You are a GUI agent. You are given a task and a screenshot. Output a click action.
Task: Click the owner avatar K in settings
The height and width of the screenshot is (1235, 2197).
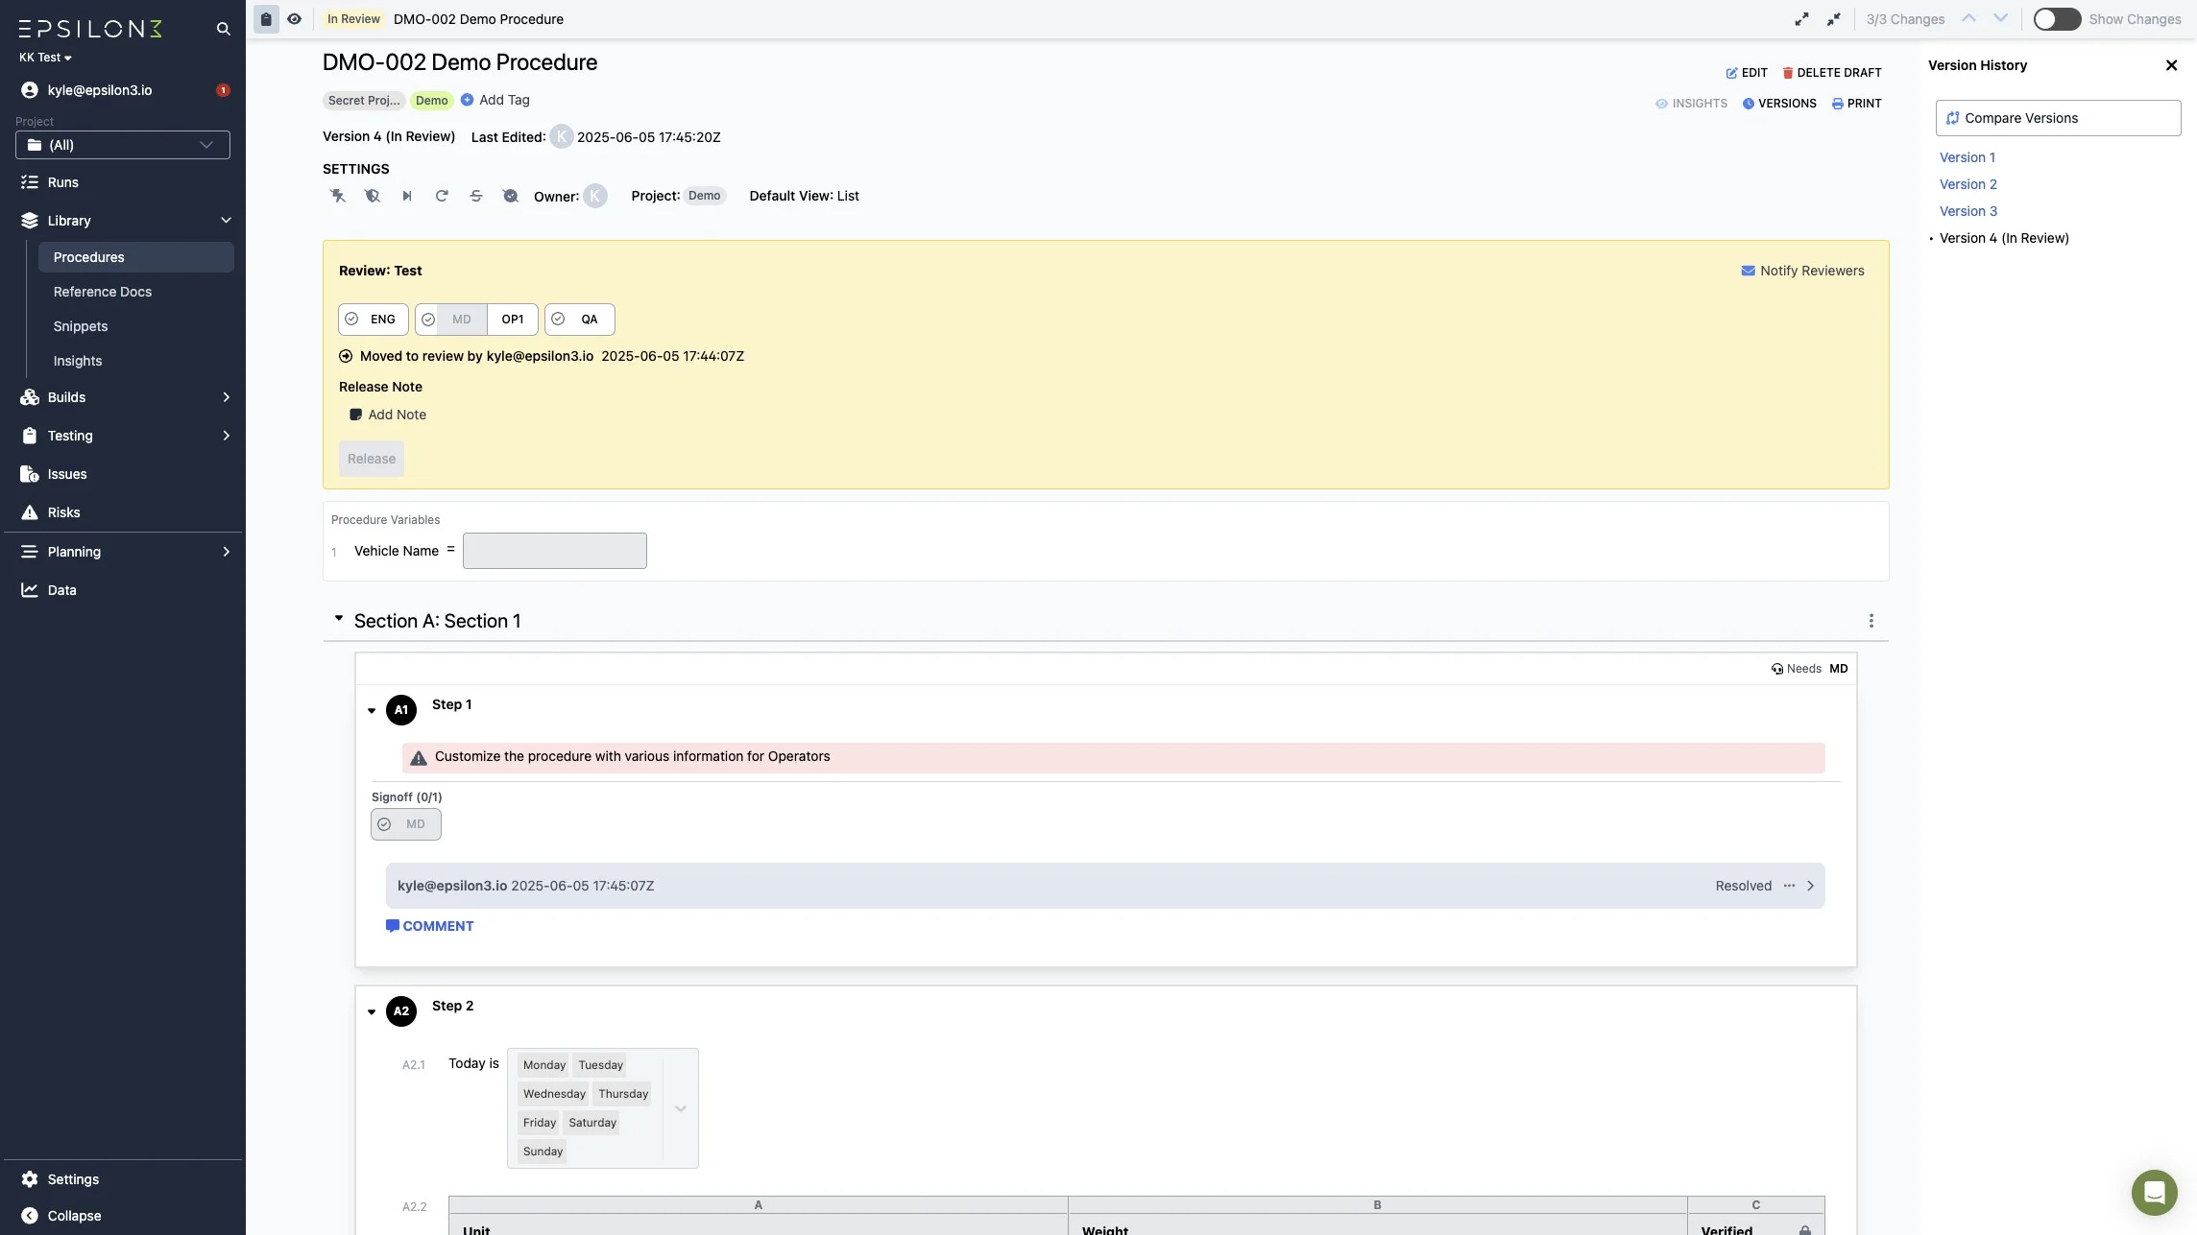tap(595, 196)
